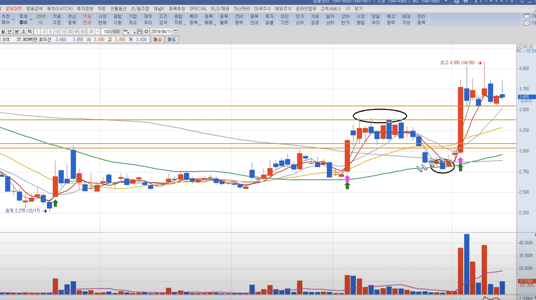This screenshot has height=300, width=536.
Task: Open the 채널K menu
Action: pos(159,9)
